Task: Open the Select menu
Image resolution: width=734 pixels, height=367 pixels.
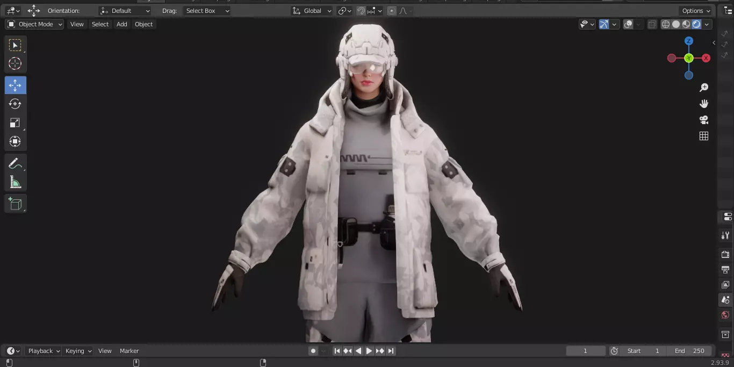Action: (100, 24)
